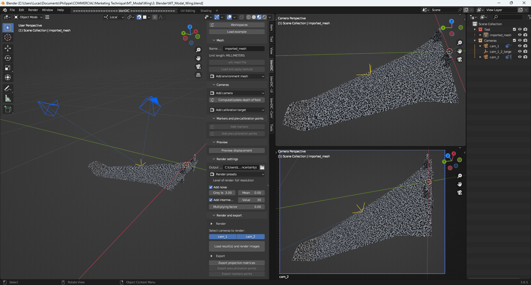Click Load result(s) and render images
This screenshot has width=531, height=285.
[x=237, y=246]
